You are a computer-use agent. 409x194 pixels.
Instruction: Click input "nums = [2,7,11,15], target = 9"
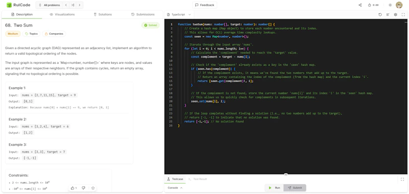tap(49, 95)
